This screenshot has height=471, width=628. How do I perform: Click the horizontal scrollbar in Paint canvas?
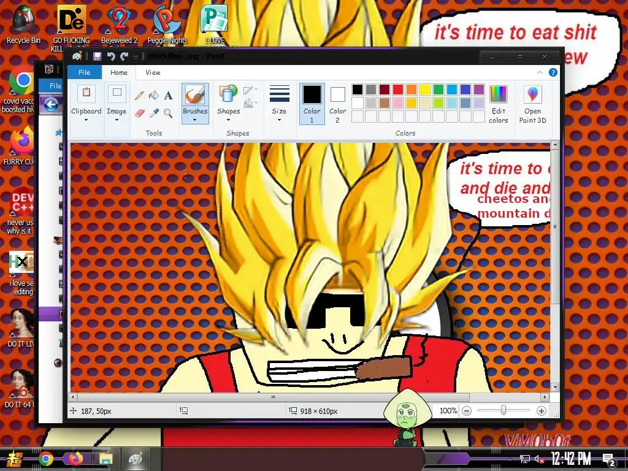(x=273, y=397)
